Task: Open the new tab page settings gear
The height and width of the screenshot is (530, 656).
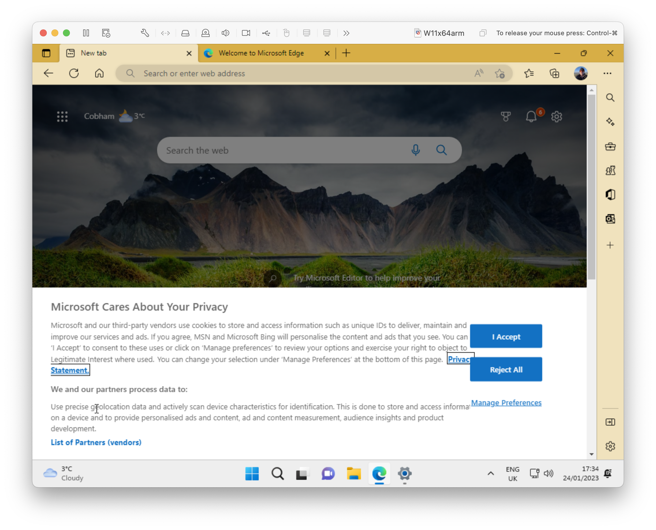Action: coord(556,116)
